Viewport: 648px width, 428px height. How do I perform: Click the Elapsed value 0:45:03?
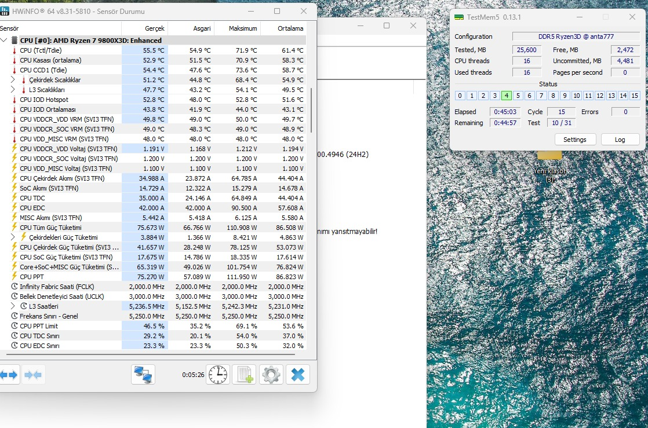point(505,112)
